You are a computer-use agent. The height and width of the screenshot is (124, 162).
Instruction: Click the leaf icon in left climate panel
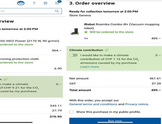(5, 79)
